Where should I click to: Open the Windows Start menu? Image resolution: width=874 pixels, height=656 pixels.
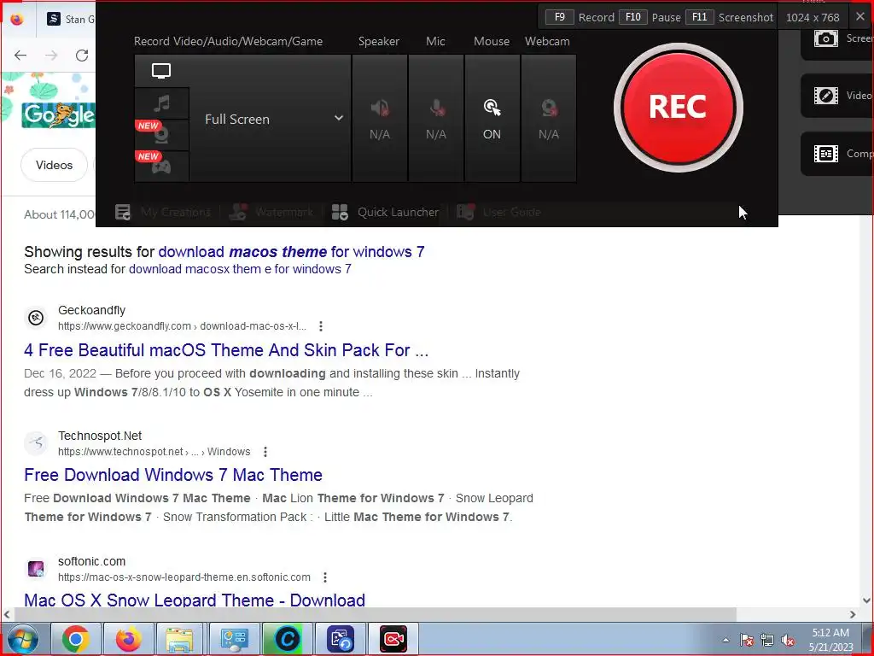[22, 639]
